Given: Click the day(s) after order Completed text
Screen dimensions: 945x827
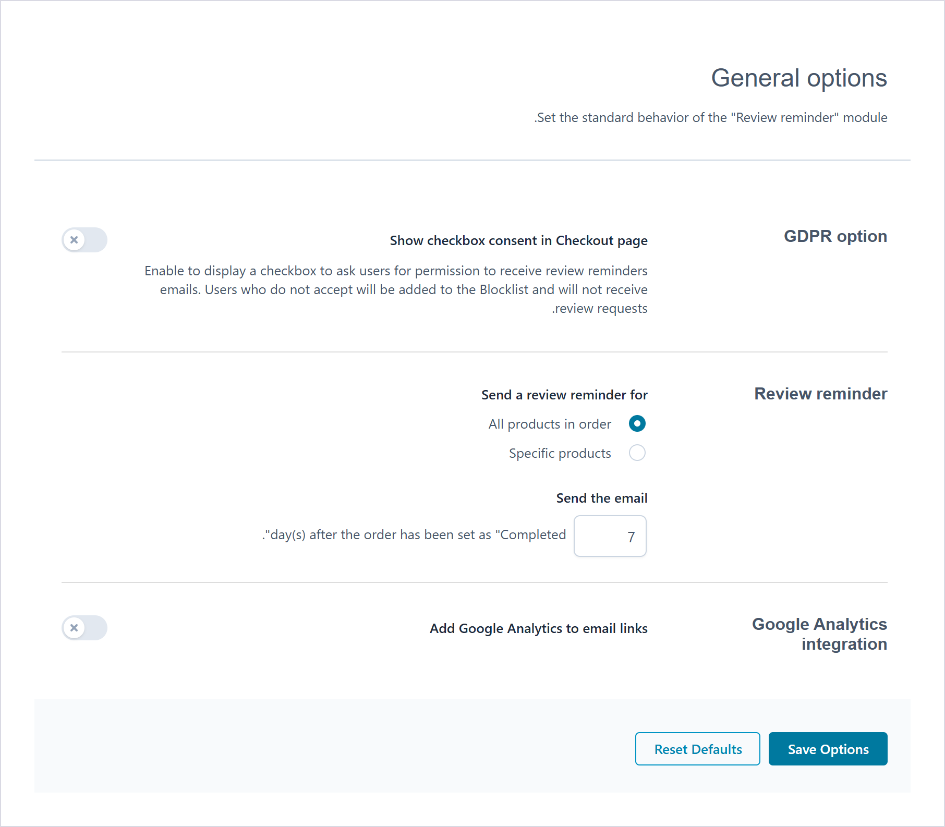Looking at the screenshot, I should tap(414, 534).
